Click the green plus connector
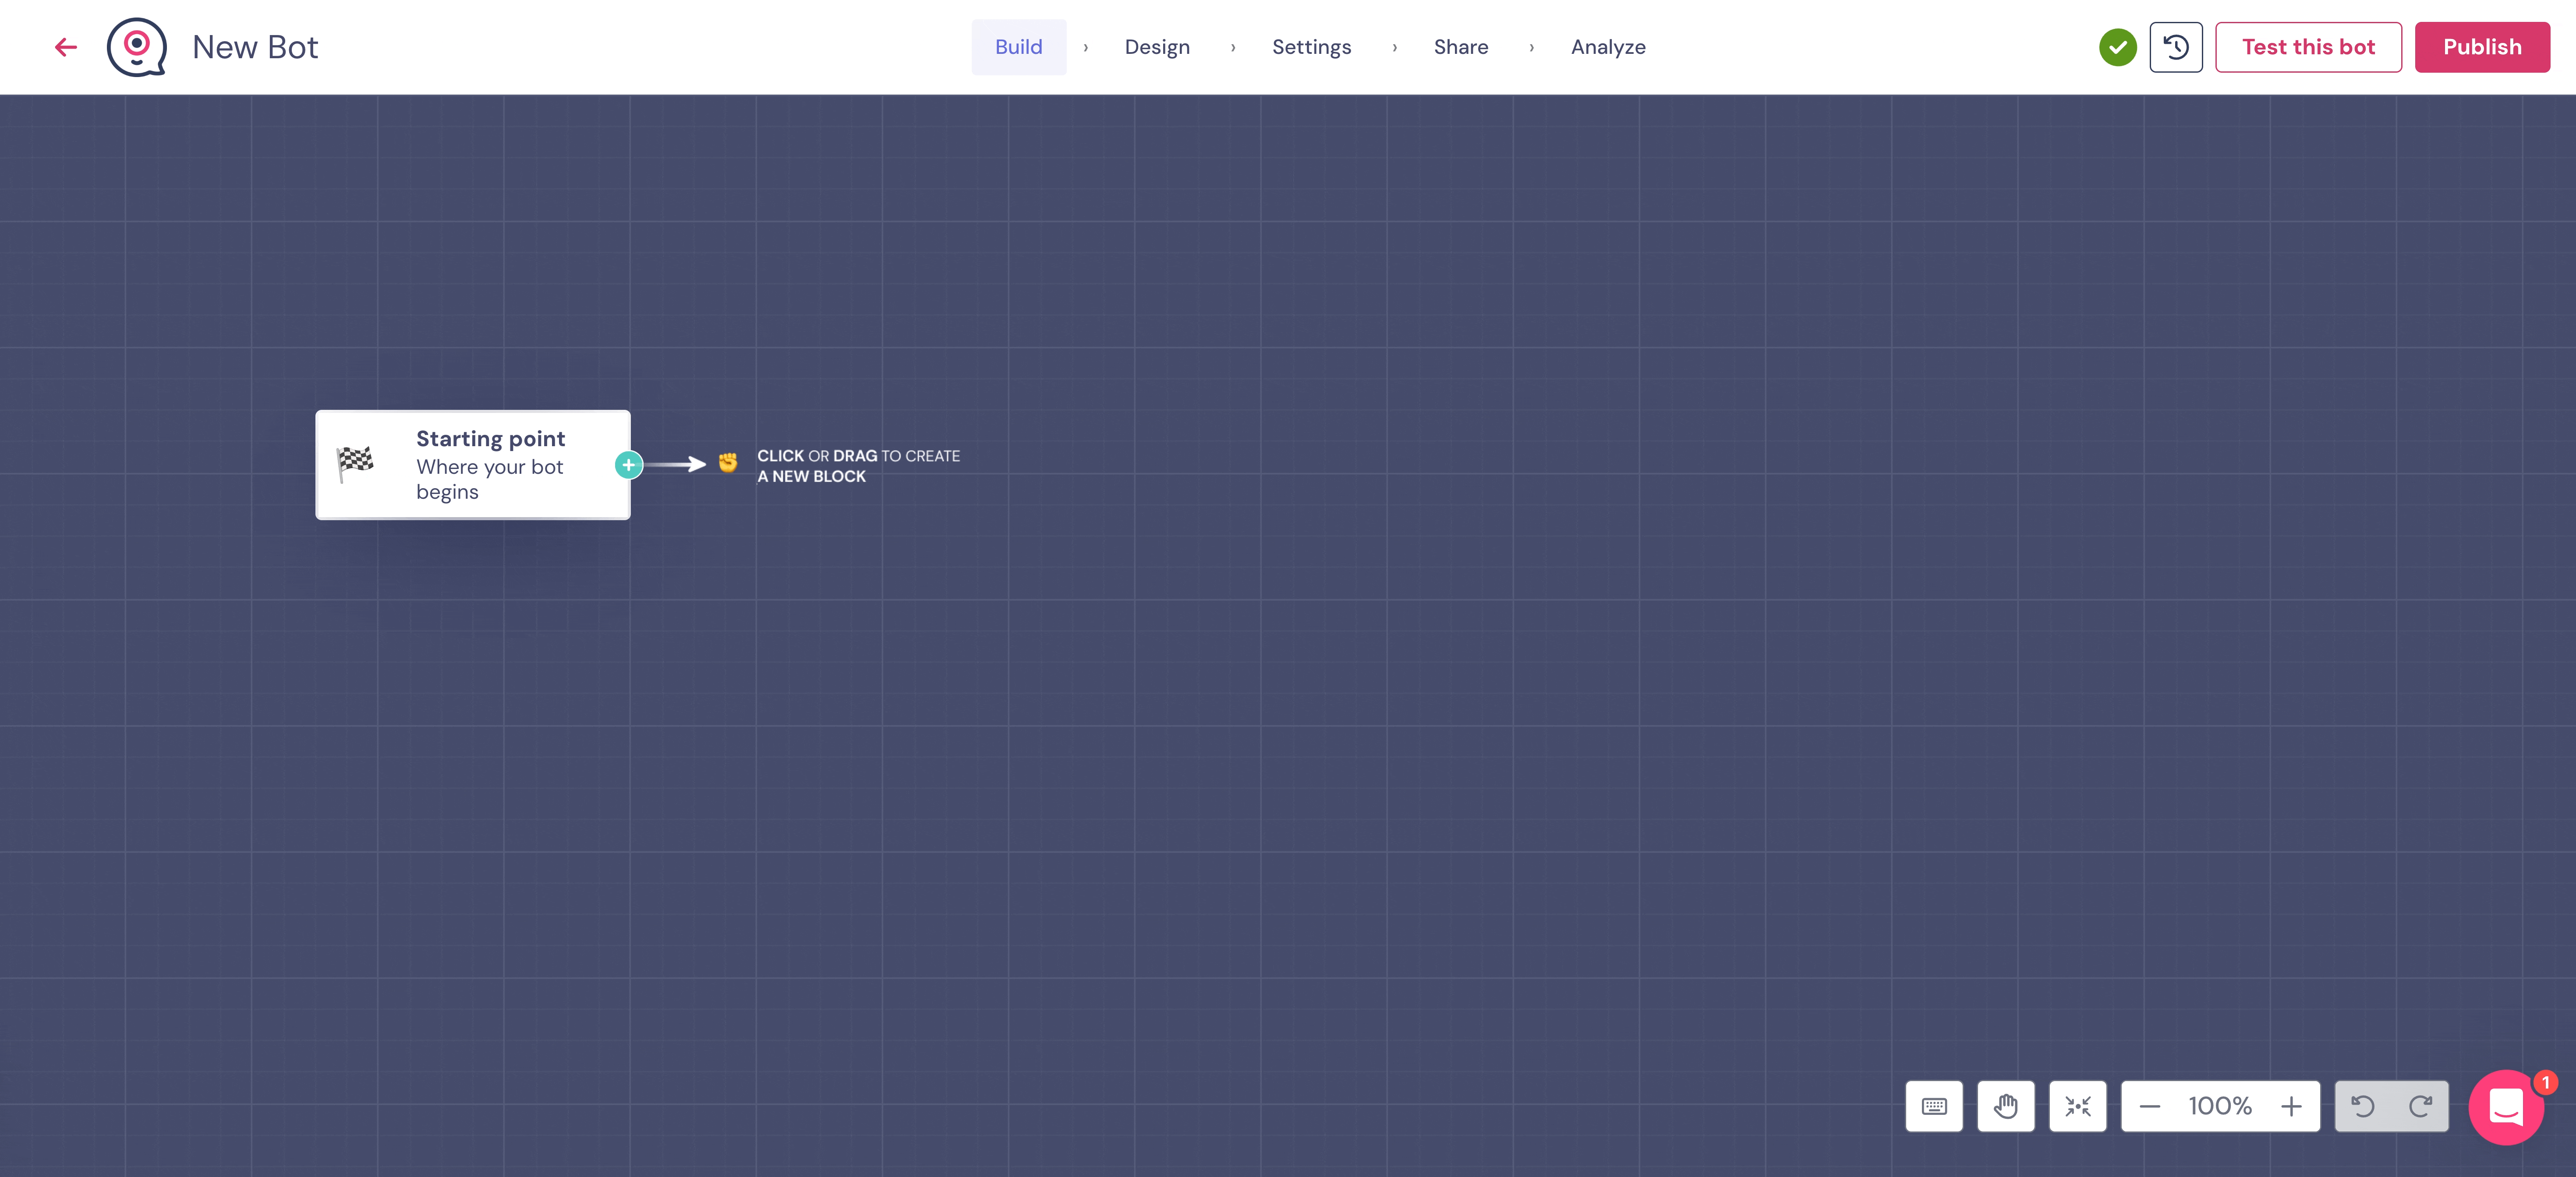 coord(628,465)
